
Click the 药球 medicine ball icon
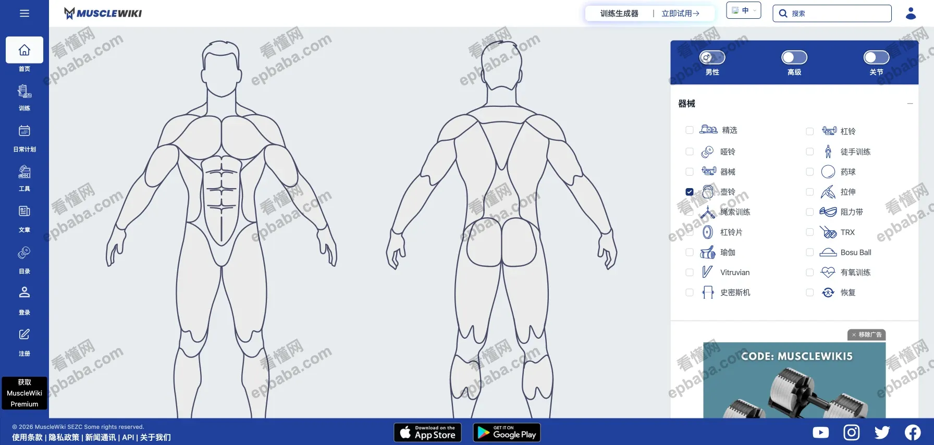tap(828, 171)
